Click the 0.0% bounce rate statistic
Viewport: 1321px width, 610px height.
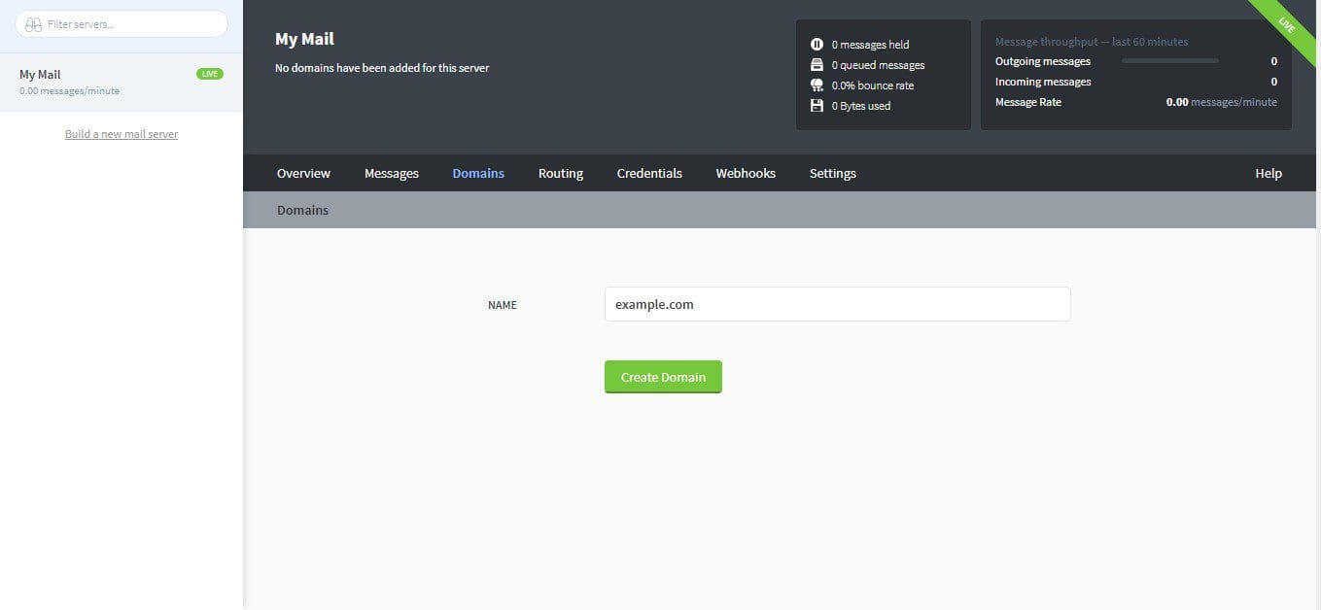click(x=873, y=85)
